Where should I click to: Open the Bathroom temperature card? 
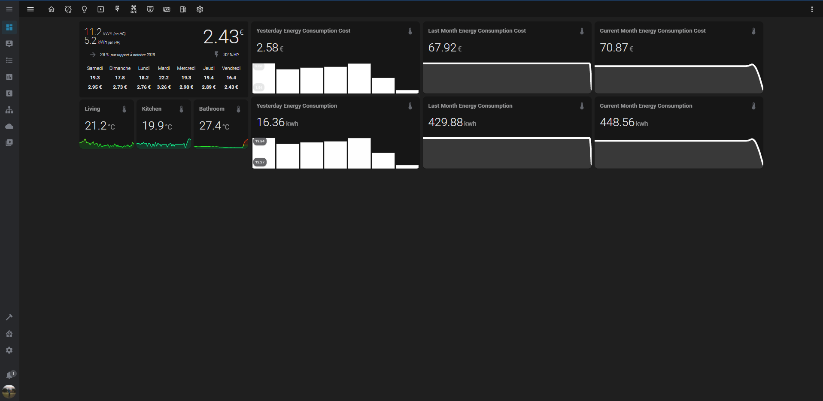pyautogui.click(x=221, y=124)
